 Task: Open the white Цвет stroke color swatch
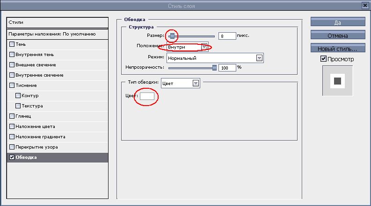147,96
